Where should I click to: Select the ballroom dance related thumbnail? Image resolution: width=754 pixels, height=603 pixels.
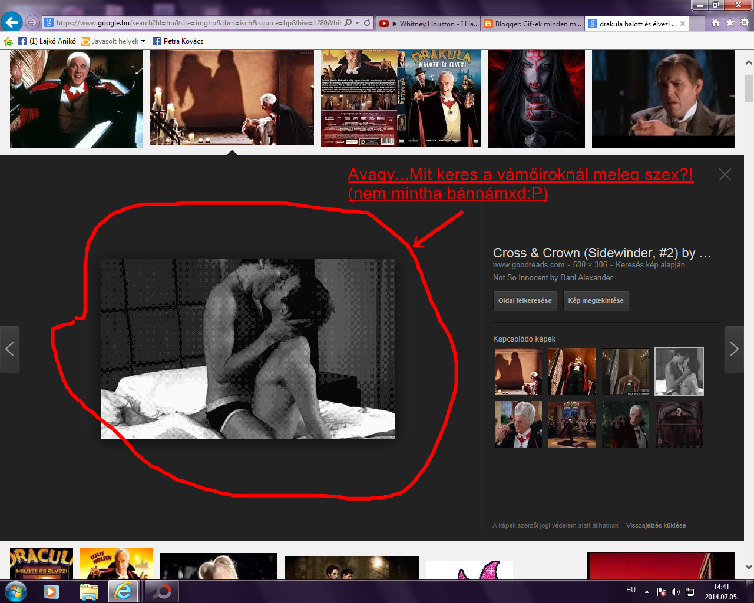pyautogui.click(x=571, y=425)
